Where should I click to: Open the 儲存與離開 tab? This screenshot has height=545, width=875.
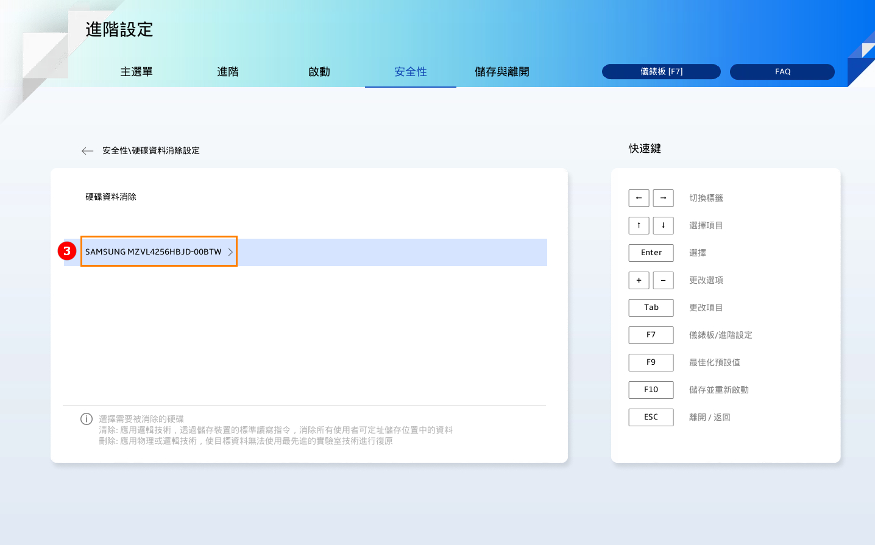point(502,72)
